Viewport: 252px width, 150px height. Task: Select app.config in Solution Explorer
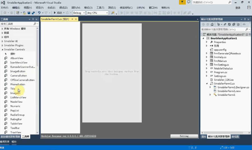pyautogui.click(x=220, y=50)
